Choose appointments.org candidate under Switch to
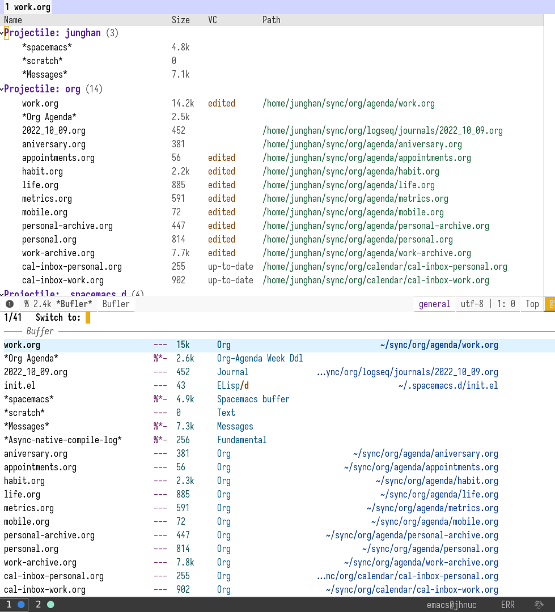 (x=277, y=467)
